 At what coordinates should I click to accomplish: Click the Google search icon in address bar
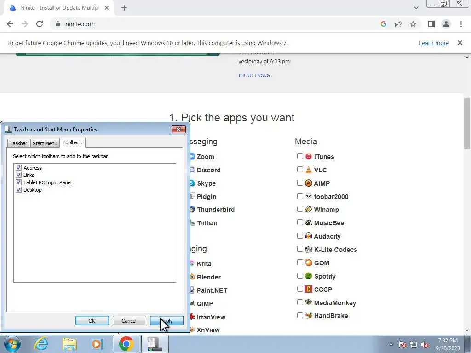[x=383, y=24]
